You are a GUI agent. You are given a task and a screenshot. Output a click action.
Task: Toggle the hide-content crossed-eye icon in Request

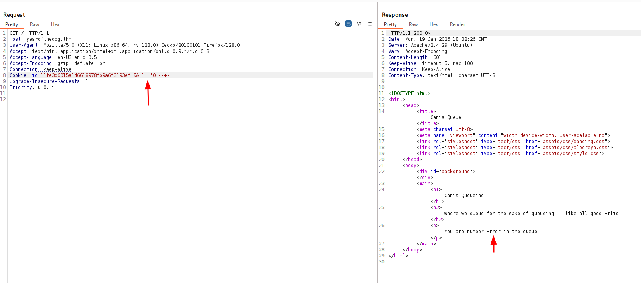click(337, 24)
